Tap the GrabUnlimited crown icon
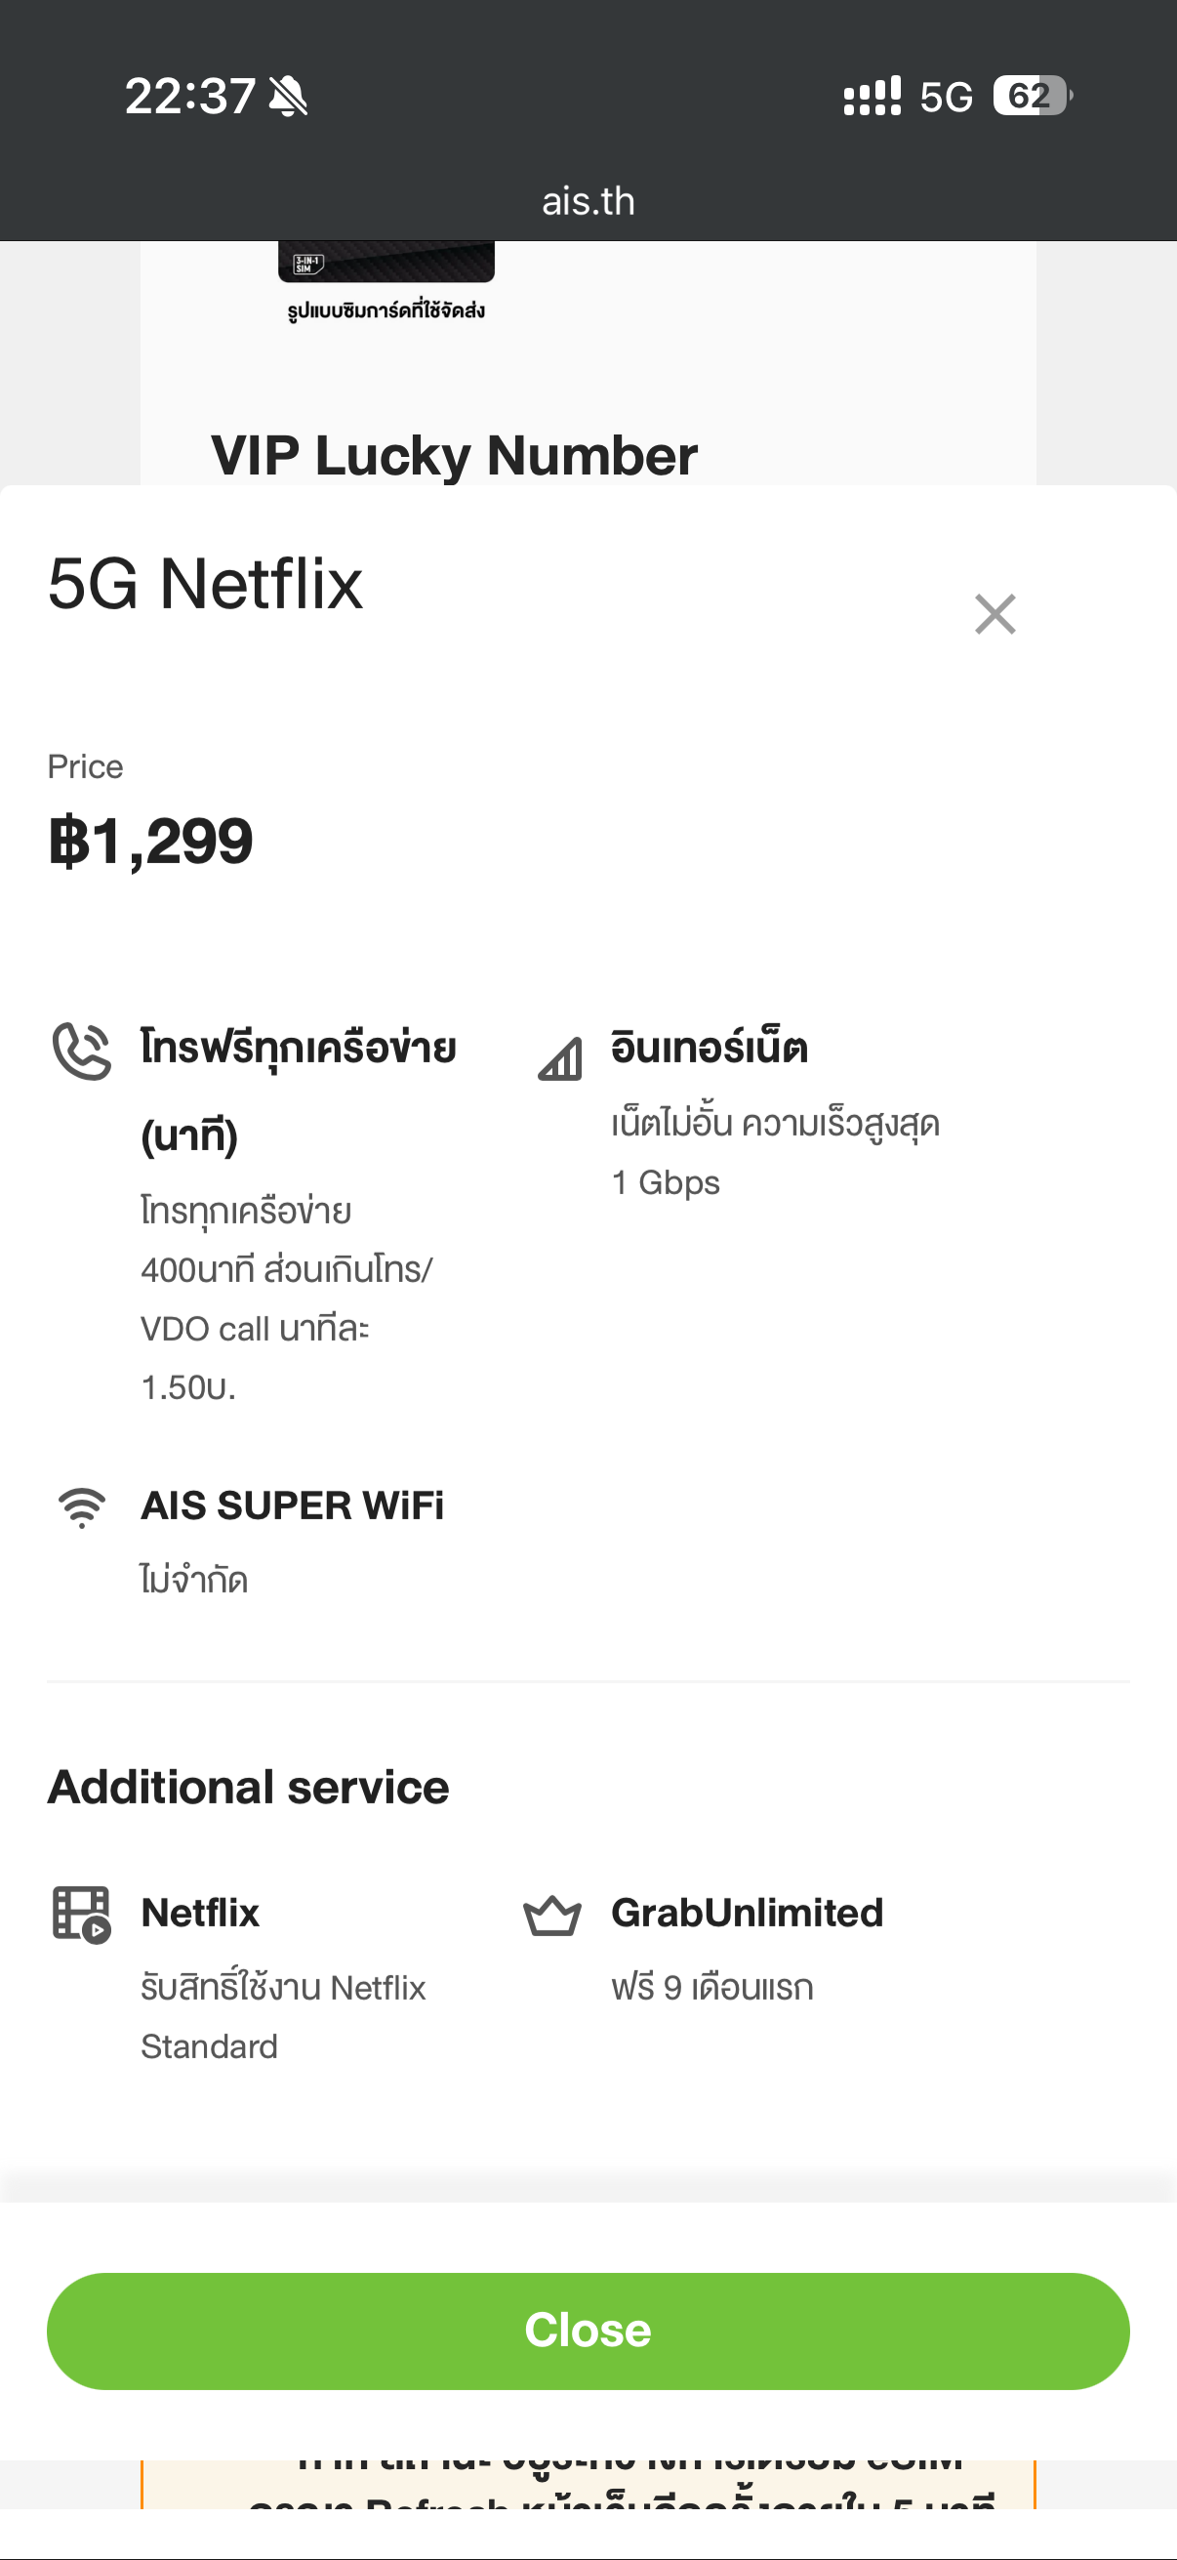This screenshot has width=1177, height=2560. click(x=552, y=1915)
